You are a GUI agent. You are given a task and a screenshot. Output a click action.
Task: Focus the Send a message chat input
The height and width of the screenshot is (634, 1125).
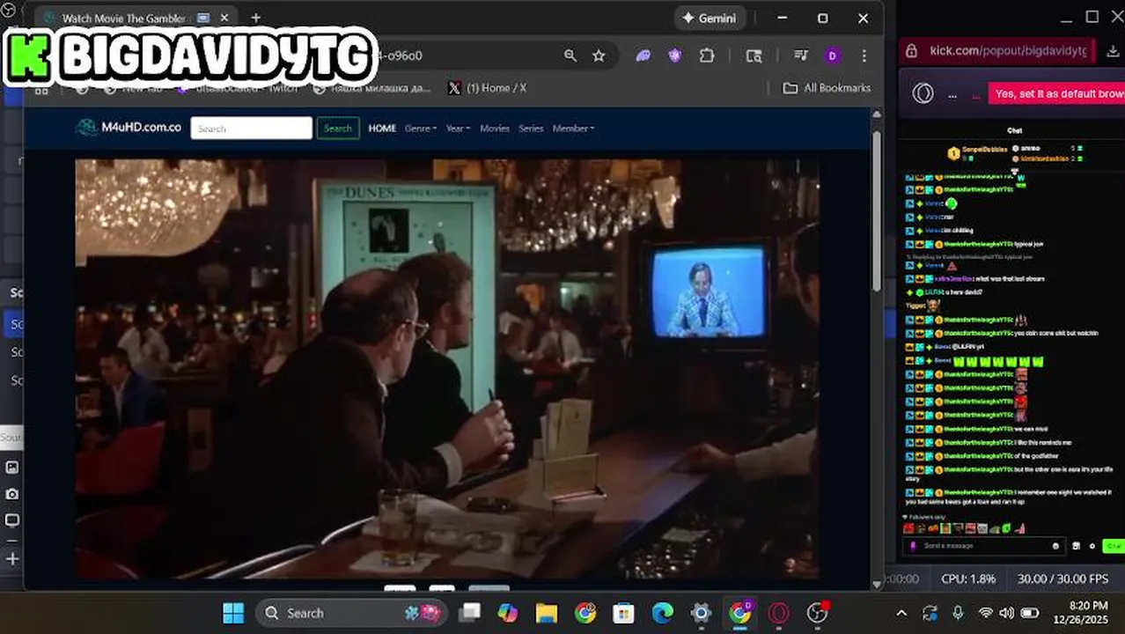click(984, 546)
